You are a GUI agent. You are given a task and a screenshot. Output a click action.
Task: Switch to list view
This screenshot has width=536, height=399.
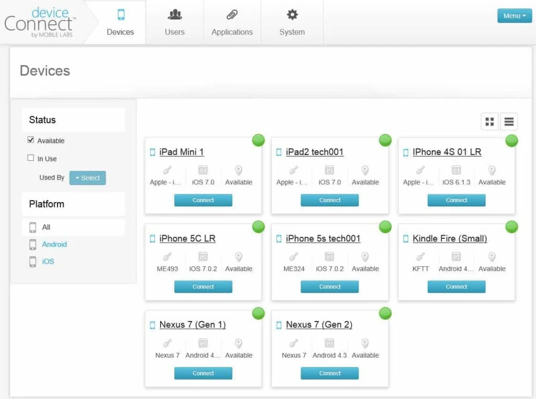tap(509, 121)
